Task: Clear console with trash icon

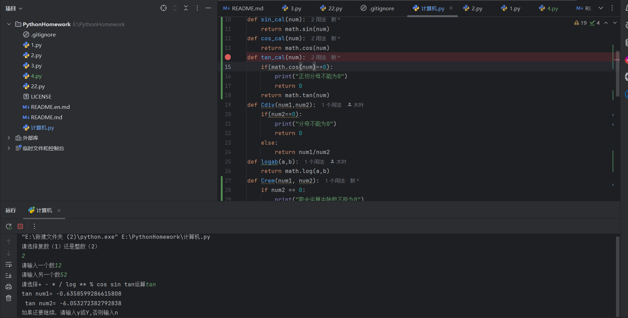Action: click(9, 298)
